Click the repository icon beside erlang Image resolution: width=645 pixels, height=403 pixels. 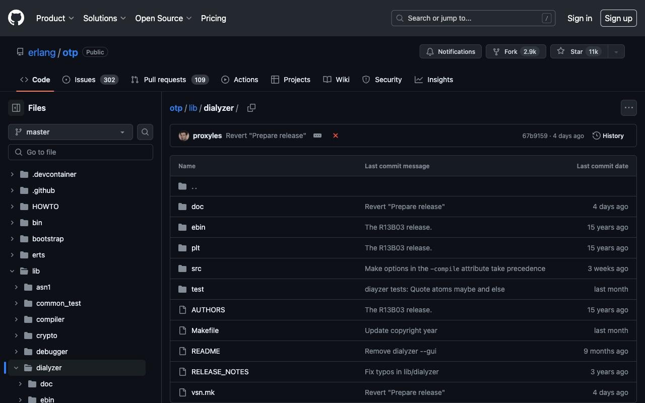20,52
